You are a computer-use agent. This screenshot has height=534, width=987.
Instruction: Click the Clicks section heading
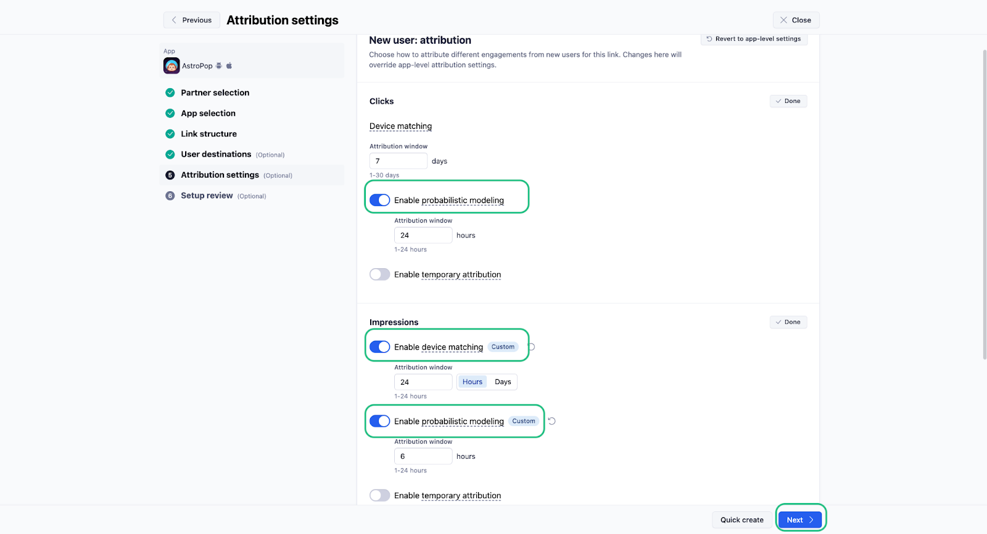point(381,101)
